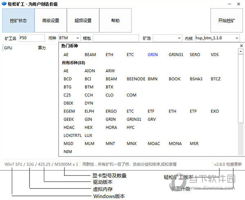Select CLO coin
The height and width of the screenshot is (200, 245).
click(109, 95)
